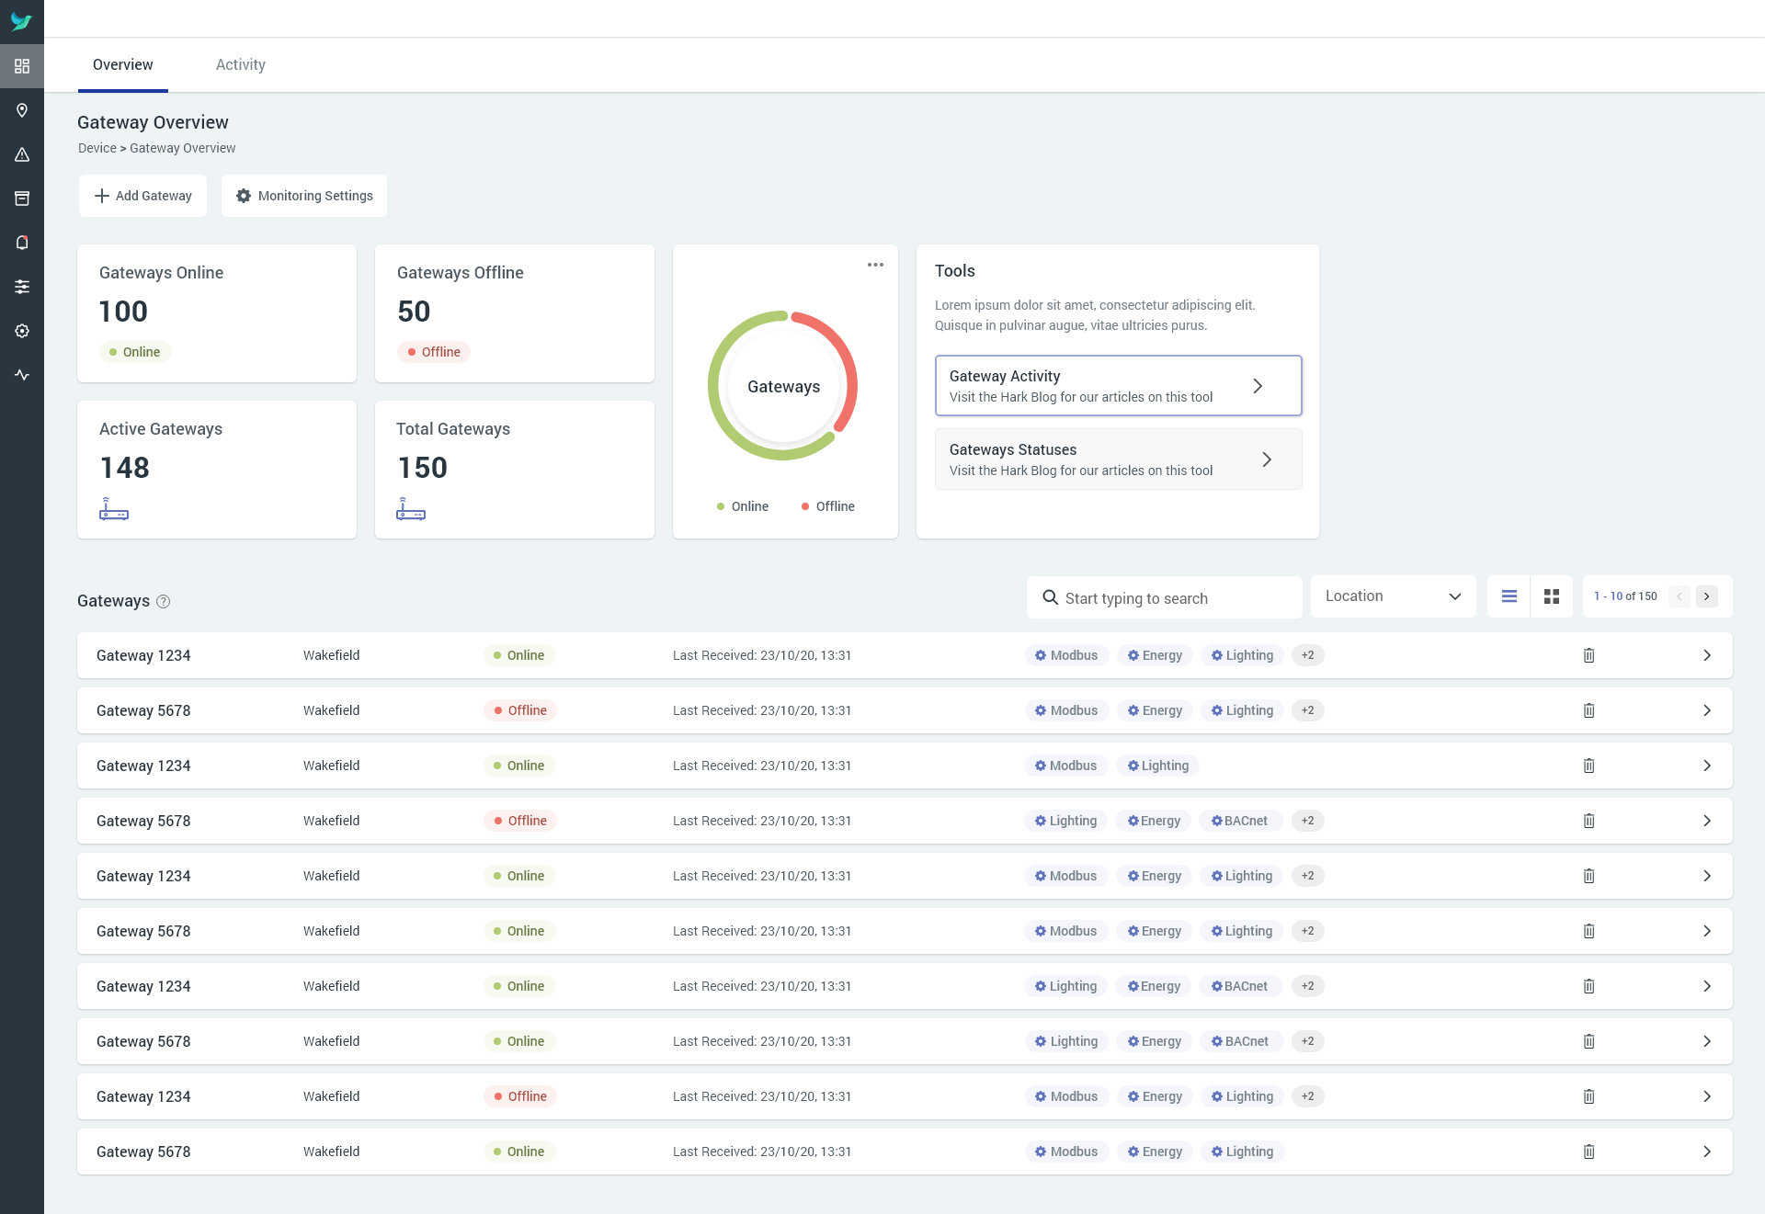Toggle to the Activity tab
This screenshot has height=1214, width=1765.
coord(240,64)
